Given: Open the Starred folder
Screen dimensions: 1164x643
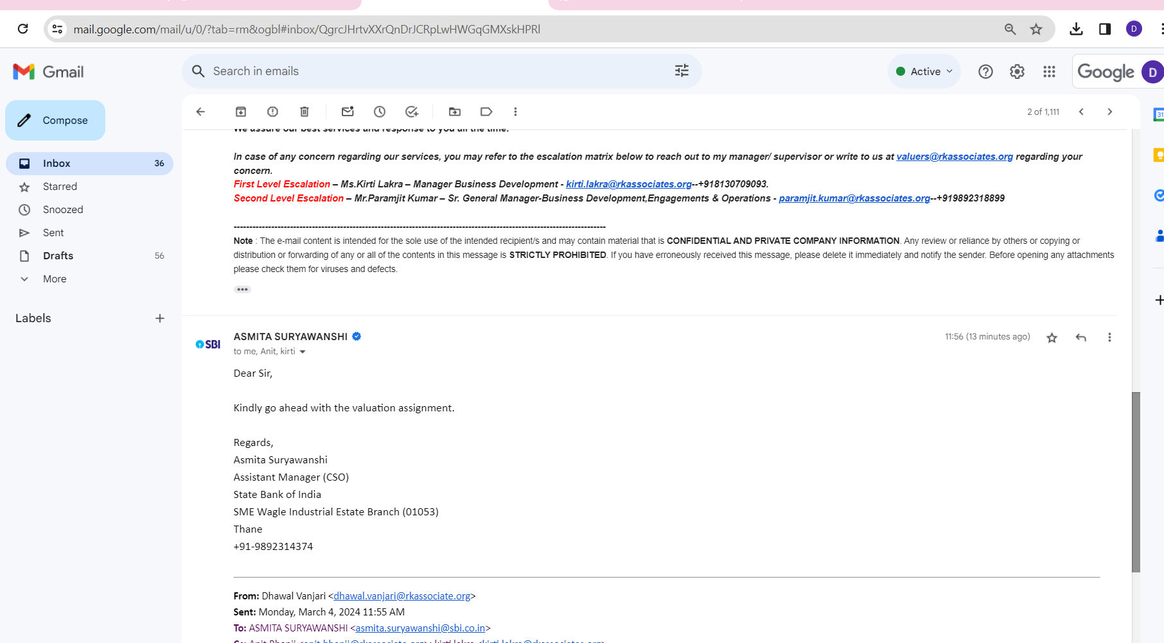Looking at the screenshot, I should [x=90, y=186].
